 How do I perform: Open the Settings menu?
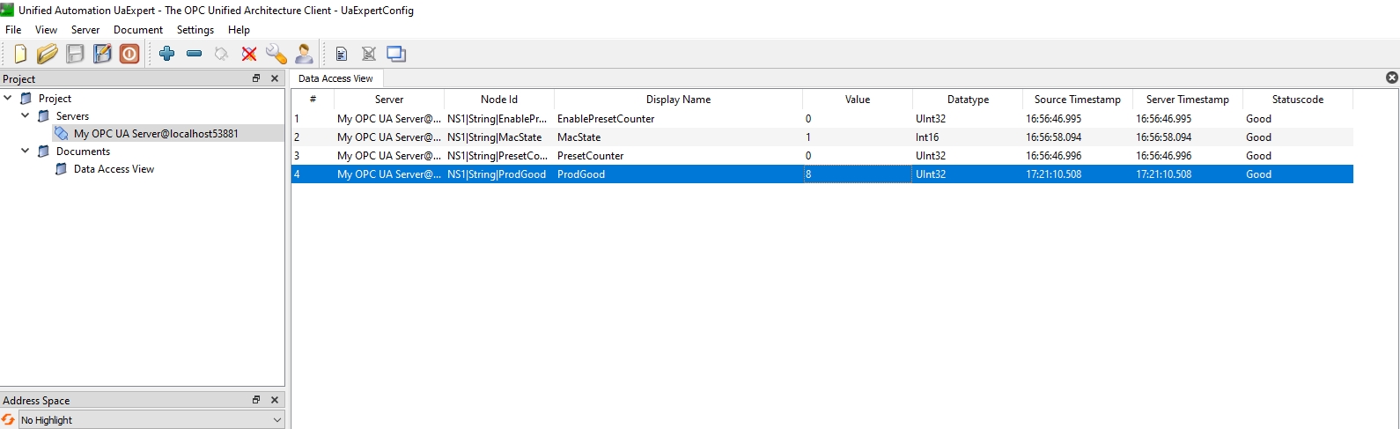(195, 30)
